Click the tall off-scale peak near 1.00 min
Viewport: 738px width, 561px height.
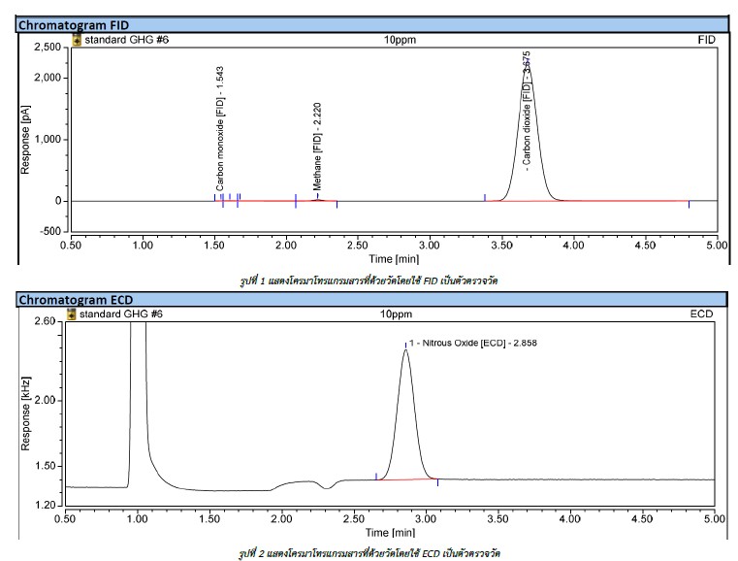[x=138, y=388]
